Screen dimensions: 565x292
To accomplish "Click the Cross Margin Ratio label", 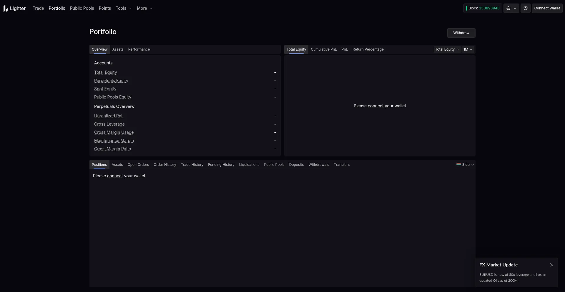I will pyautogui.click(x=112, y=149).
